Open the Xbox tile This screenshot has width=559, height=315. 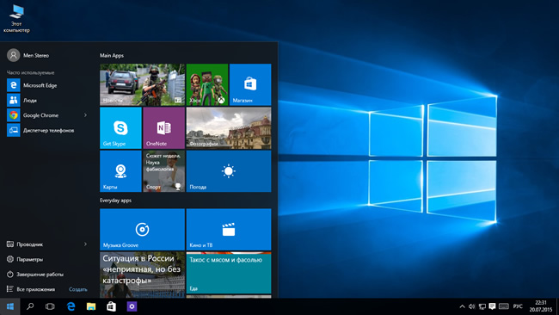(207, 84)
